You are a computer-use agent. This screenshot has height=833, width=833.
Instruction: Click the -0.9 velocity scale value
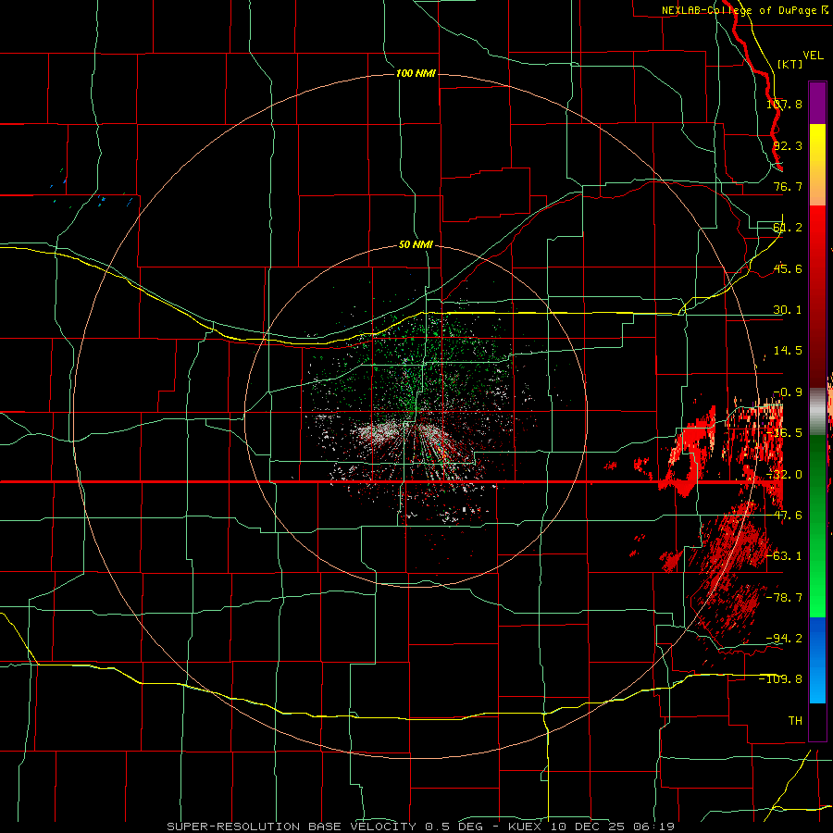788,392
